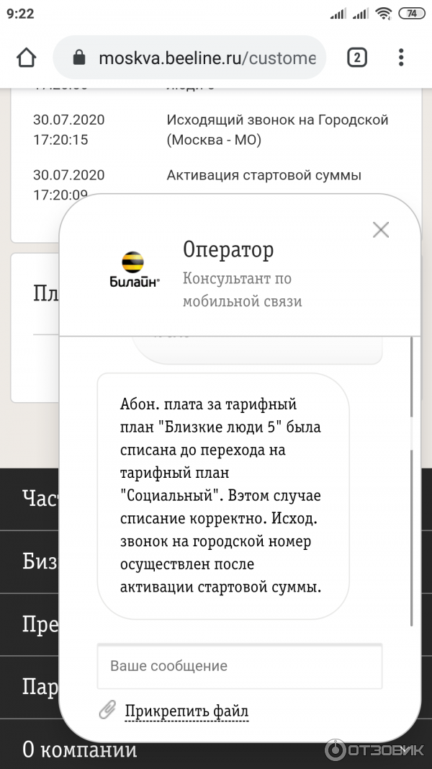Screen dimensions: 432x769
Task: Close the operator chat window
Action: (380, 230)
